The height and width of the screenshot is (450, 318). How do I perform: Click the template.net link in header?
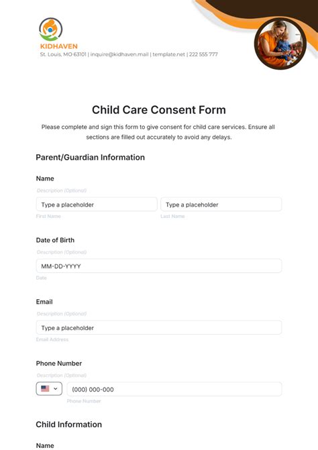coord(169,54)
